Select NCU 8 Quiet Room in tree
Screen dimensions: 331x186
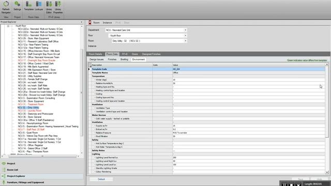[x=28, y=133]
